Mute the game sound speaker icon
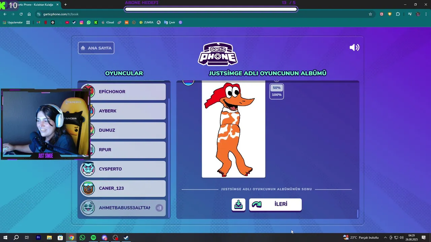 (x=355, y=47)
